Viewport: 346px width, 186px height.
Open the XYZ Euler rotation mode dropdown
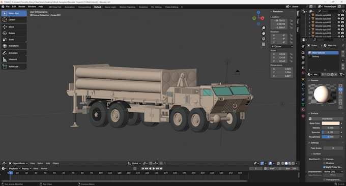282,47
